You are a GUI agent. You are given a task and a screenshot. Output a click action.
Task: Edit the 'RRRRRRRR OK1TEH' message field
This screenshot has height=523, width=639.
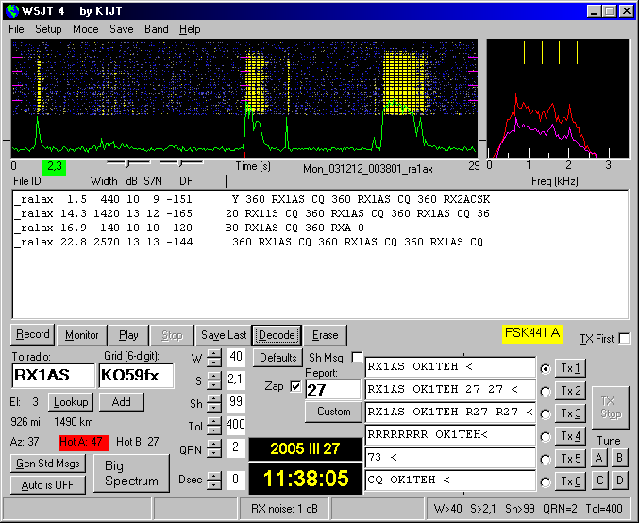click(x=450, y=435)
